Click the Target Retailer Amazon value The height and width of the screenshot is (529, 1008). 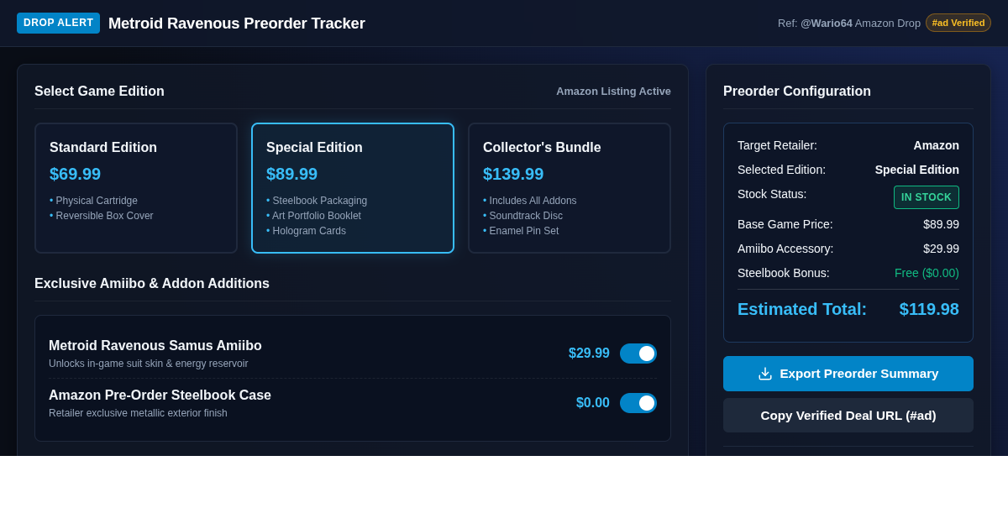point(937,145)
